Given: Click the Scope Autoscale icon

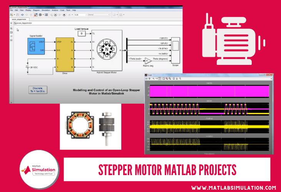Looking at the screenshot, I should [x=164, y=79].
